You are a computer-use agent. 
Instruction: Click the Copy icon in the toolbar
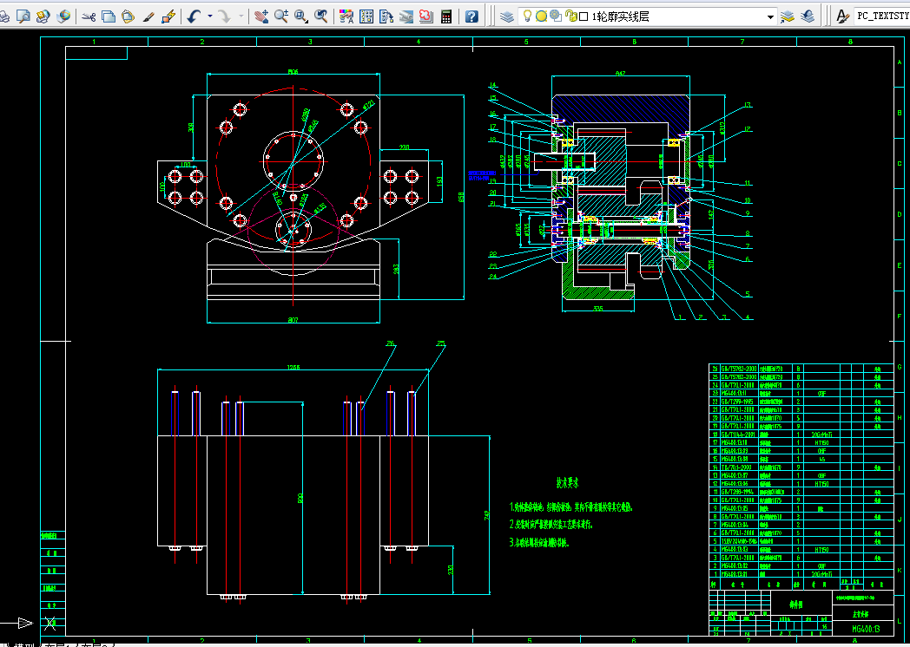tap(109, 16)
